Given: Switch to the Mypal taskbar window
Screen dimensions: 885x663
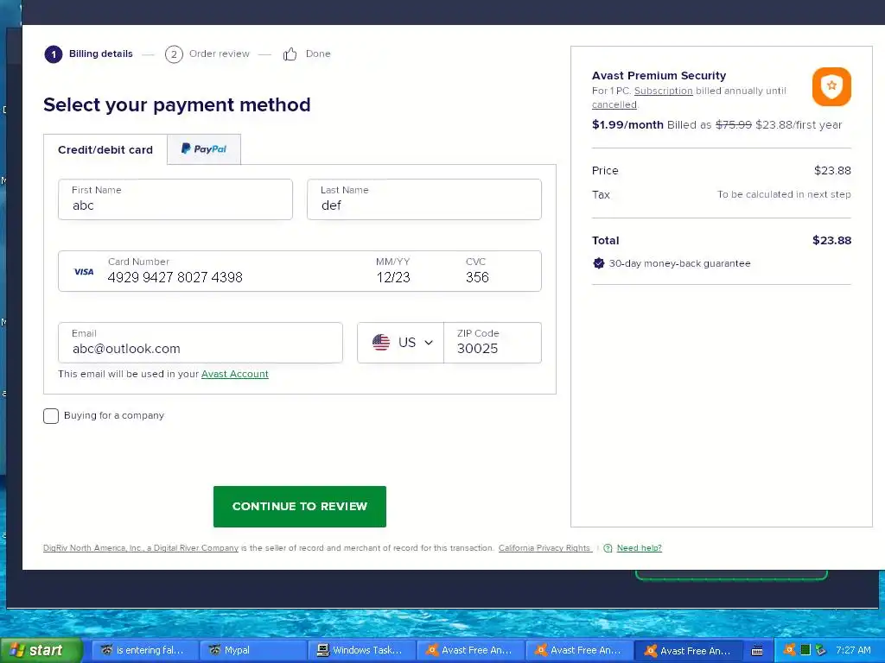Looking at the screenshot, I should pyautogui.click(x=253, y=650).
